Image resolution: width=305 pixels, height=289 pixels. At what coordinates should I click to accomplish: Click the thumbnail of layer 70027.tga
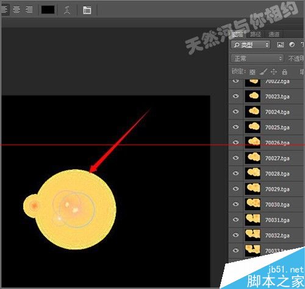(253, 158)
